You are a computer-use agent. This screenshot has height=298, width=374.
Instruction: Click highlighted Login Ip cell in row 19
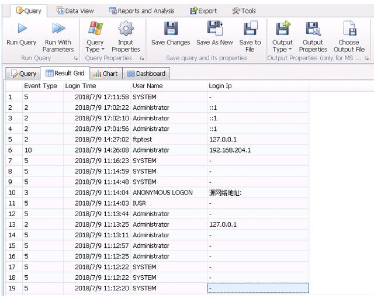(258, 288)
